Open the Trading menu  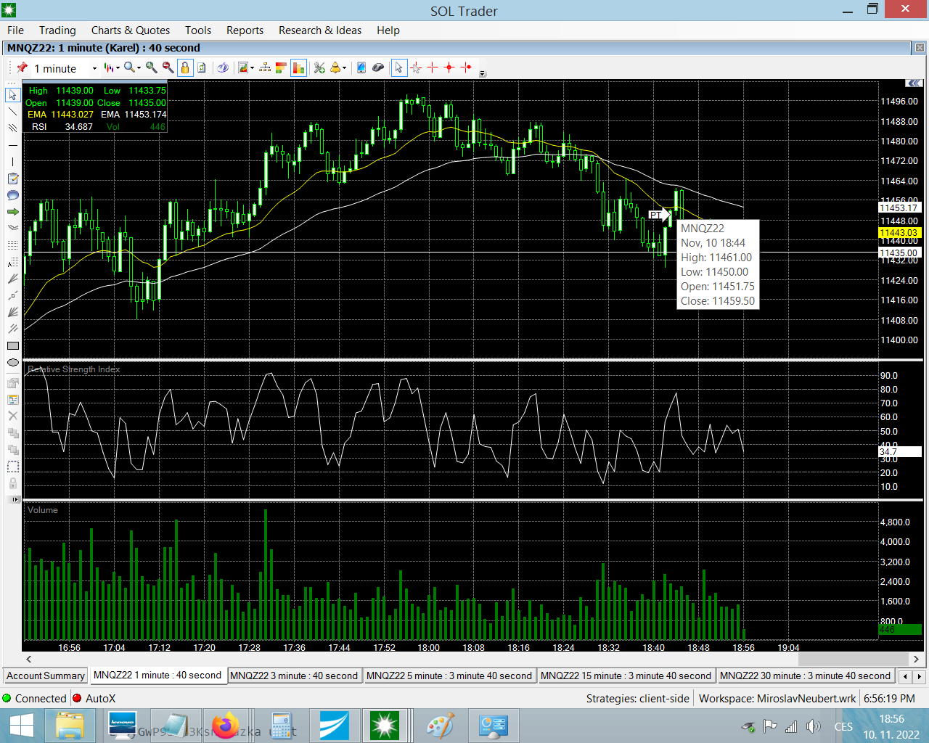(x=57, y=30)
